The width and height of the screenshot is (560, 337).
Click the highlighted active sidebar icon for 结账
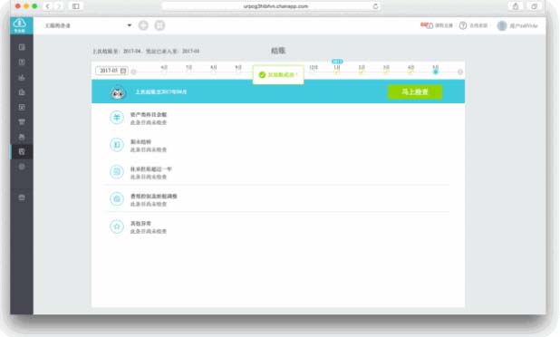click(x=22, y=151)
